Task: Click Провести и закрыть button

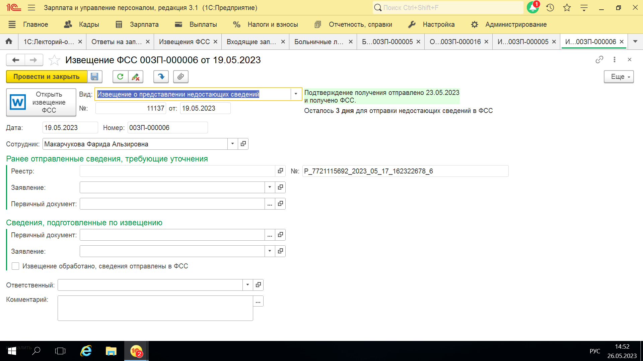Action: [x=47, y=77]
